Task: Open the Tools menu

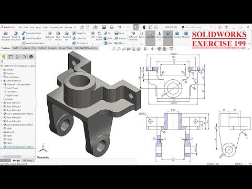Action: click(45, 27)
